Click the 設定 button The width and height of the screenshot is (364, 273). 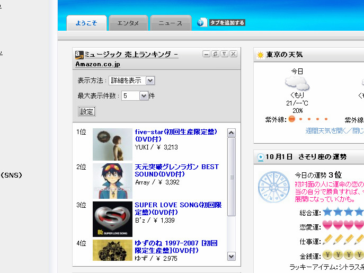click(x=87, y=111)
